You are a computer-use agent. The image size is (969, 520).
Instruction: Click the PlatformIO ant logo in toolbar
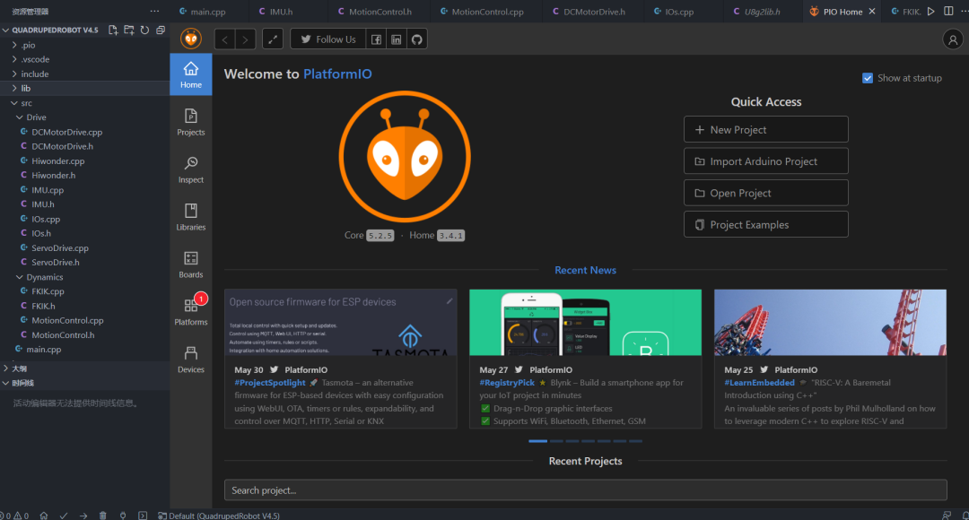191,39
